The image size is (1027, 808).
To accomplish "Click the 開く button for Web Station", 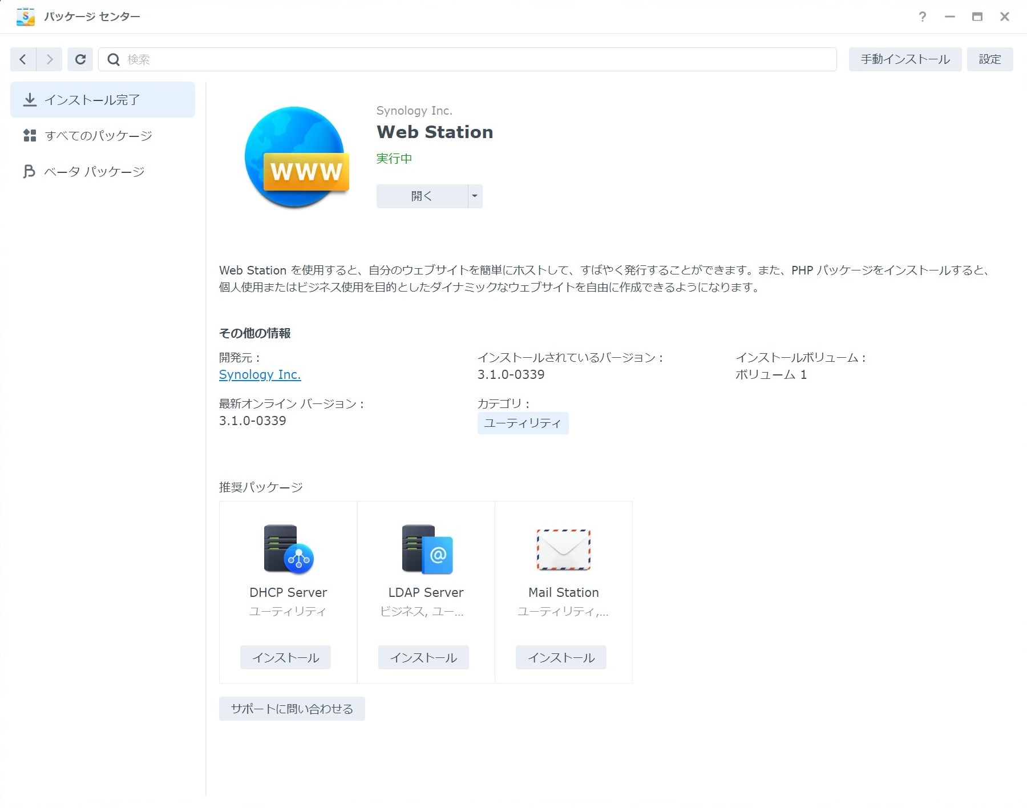I will 422,196.
